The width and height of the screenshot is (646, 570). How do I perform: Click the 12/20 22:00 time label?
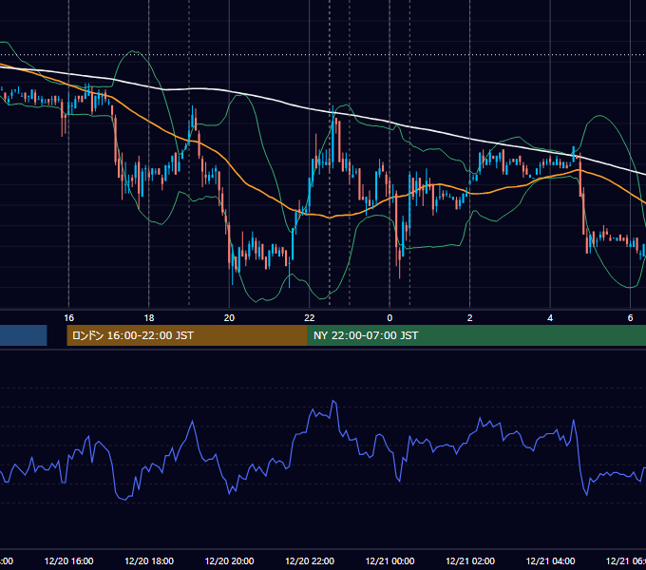310,560
